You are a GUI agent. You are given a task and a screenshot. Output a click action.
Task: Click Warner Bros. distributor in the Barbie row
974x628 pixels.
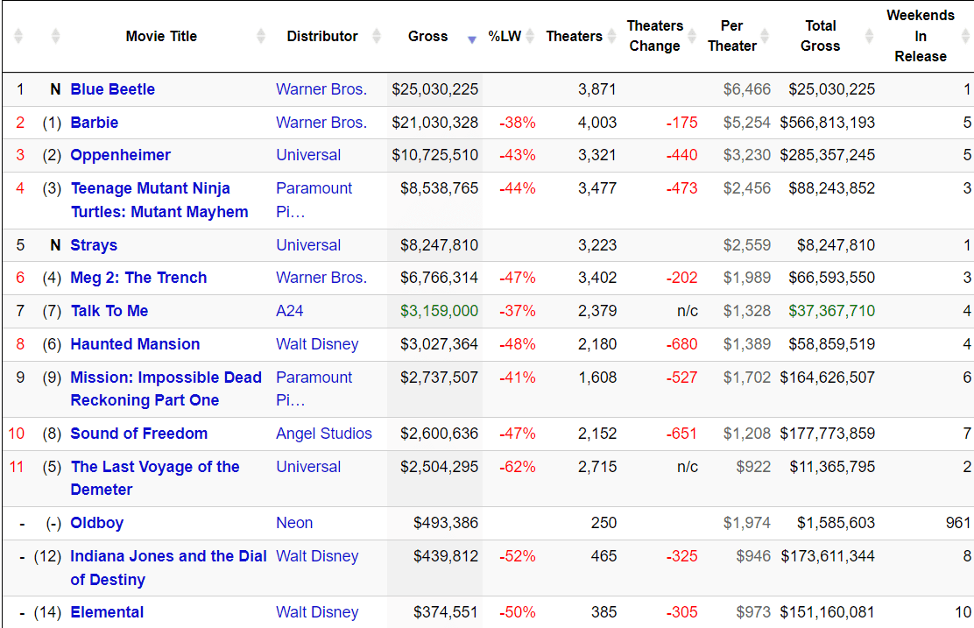pos(321,123)
